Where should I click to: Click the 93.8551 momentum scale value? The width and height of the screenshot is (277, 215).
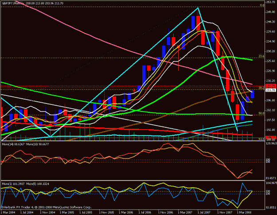(x=271, y=207)
